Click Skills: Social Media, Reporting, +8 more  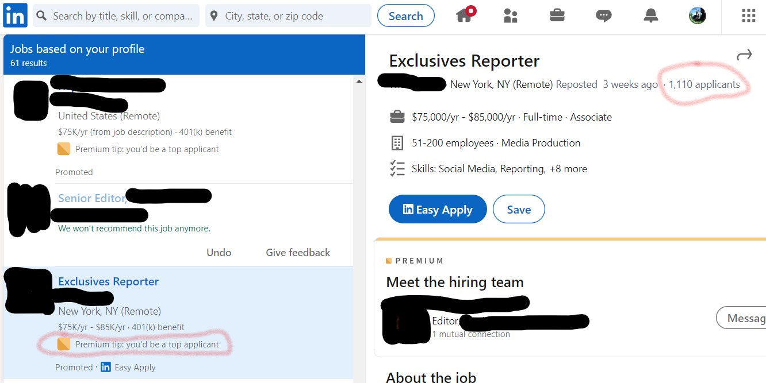[499, 169]
